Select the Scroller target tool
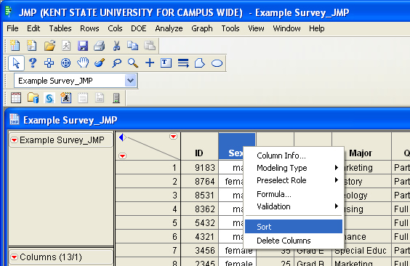 65,63
